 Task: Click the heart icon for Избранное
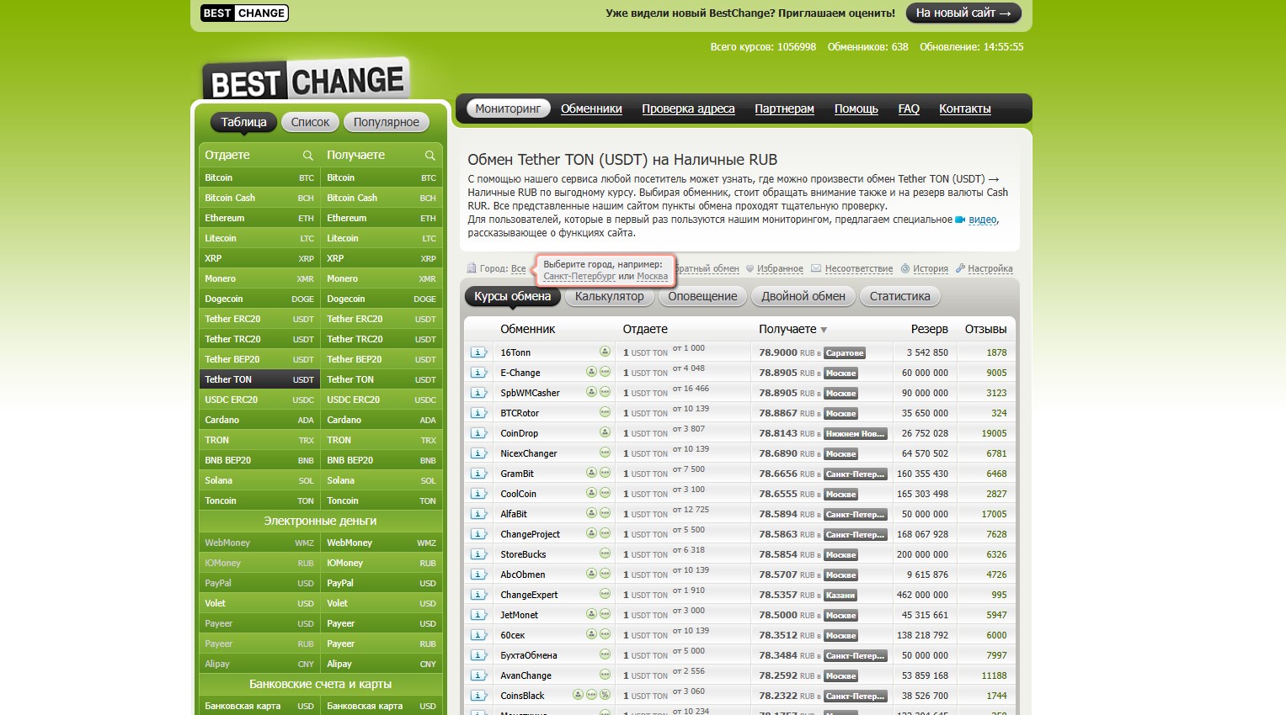(750, 269)
